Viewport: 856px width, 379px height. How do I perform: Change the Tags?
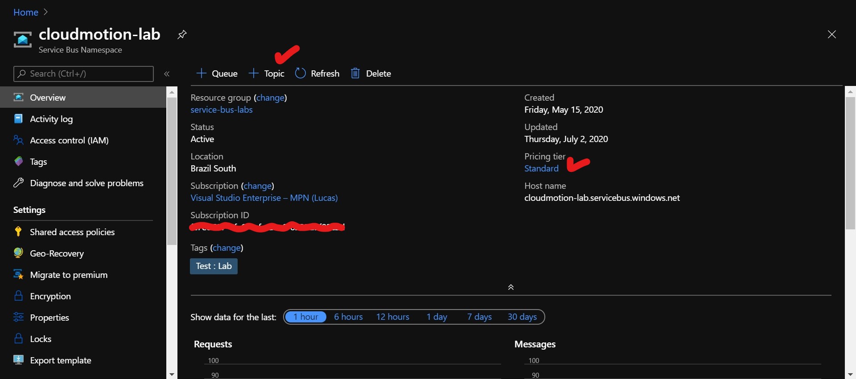226,248
